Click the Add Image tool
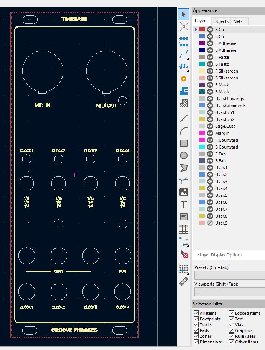This screenshot has height=350, width=265. click(x=184, y=192)
